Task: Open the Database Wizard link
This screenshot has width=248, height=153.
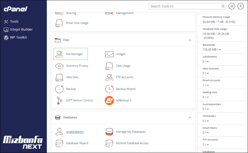Action: point(77,143)
